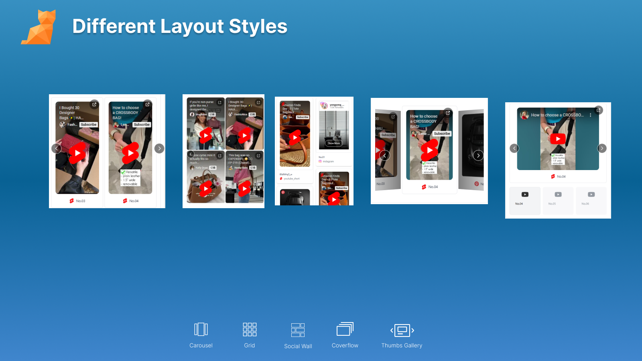Screen dimensions: 642x361
Task: Expand the three-dot menu on the Thumbs Gallery video
Action: coord(590,115)
